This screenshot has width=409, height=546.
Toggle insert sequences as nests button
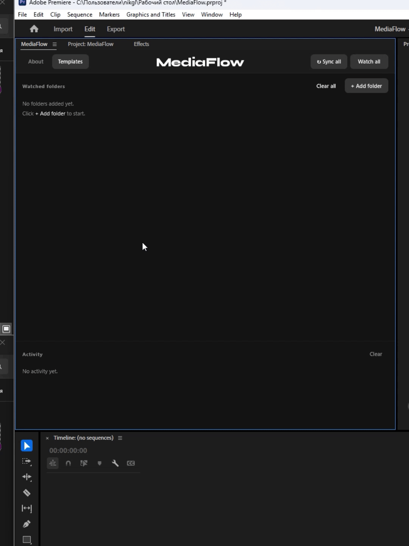click(53, 463)
